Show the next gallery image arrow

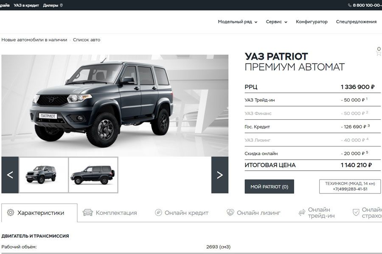click(220, 175)
